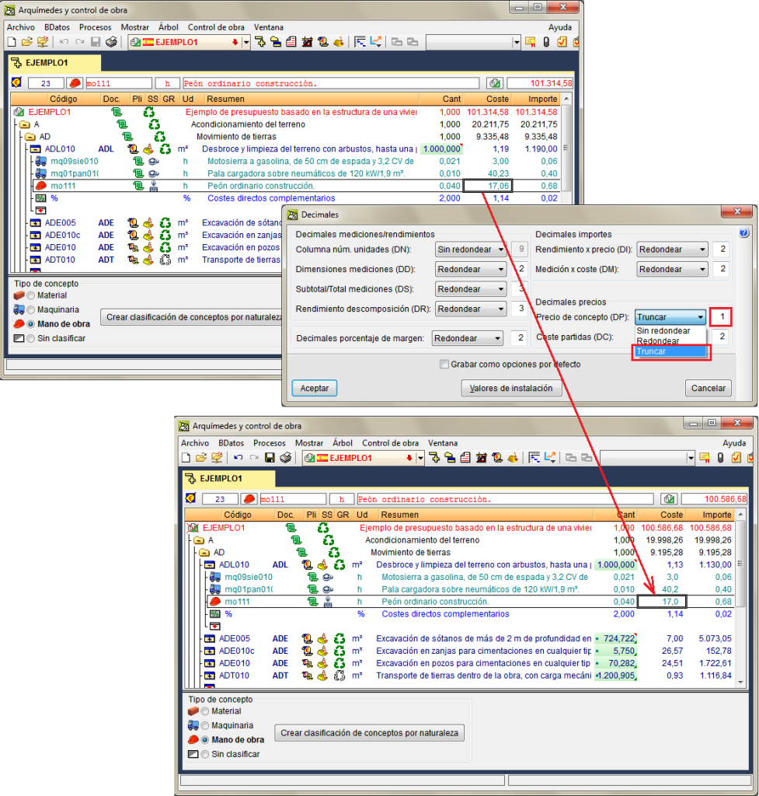Open Rendimiento descomposición (DR) dropdown
The width and height of the screenshot is (759, 796).
(470, 309)
